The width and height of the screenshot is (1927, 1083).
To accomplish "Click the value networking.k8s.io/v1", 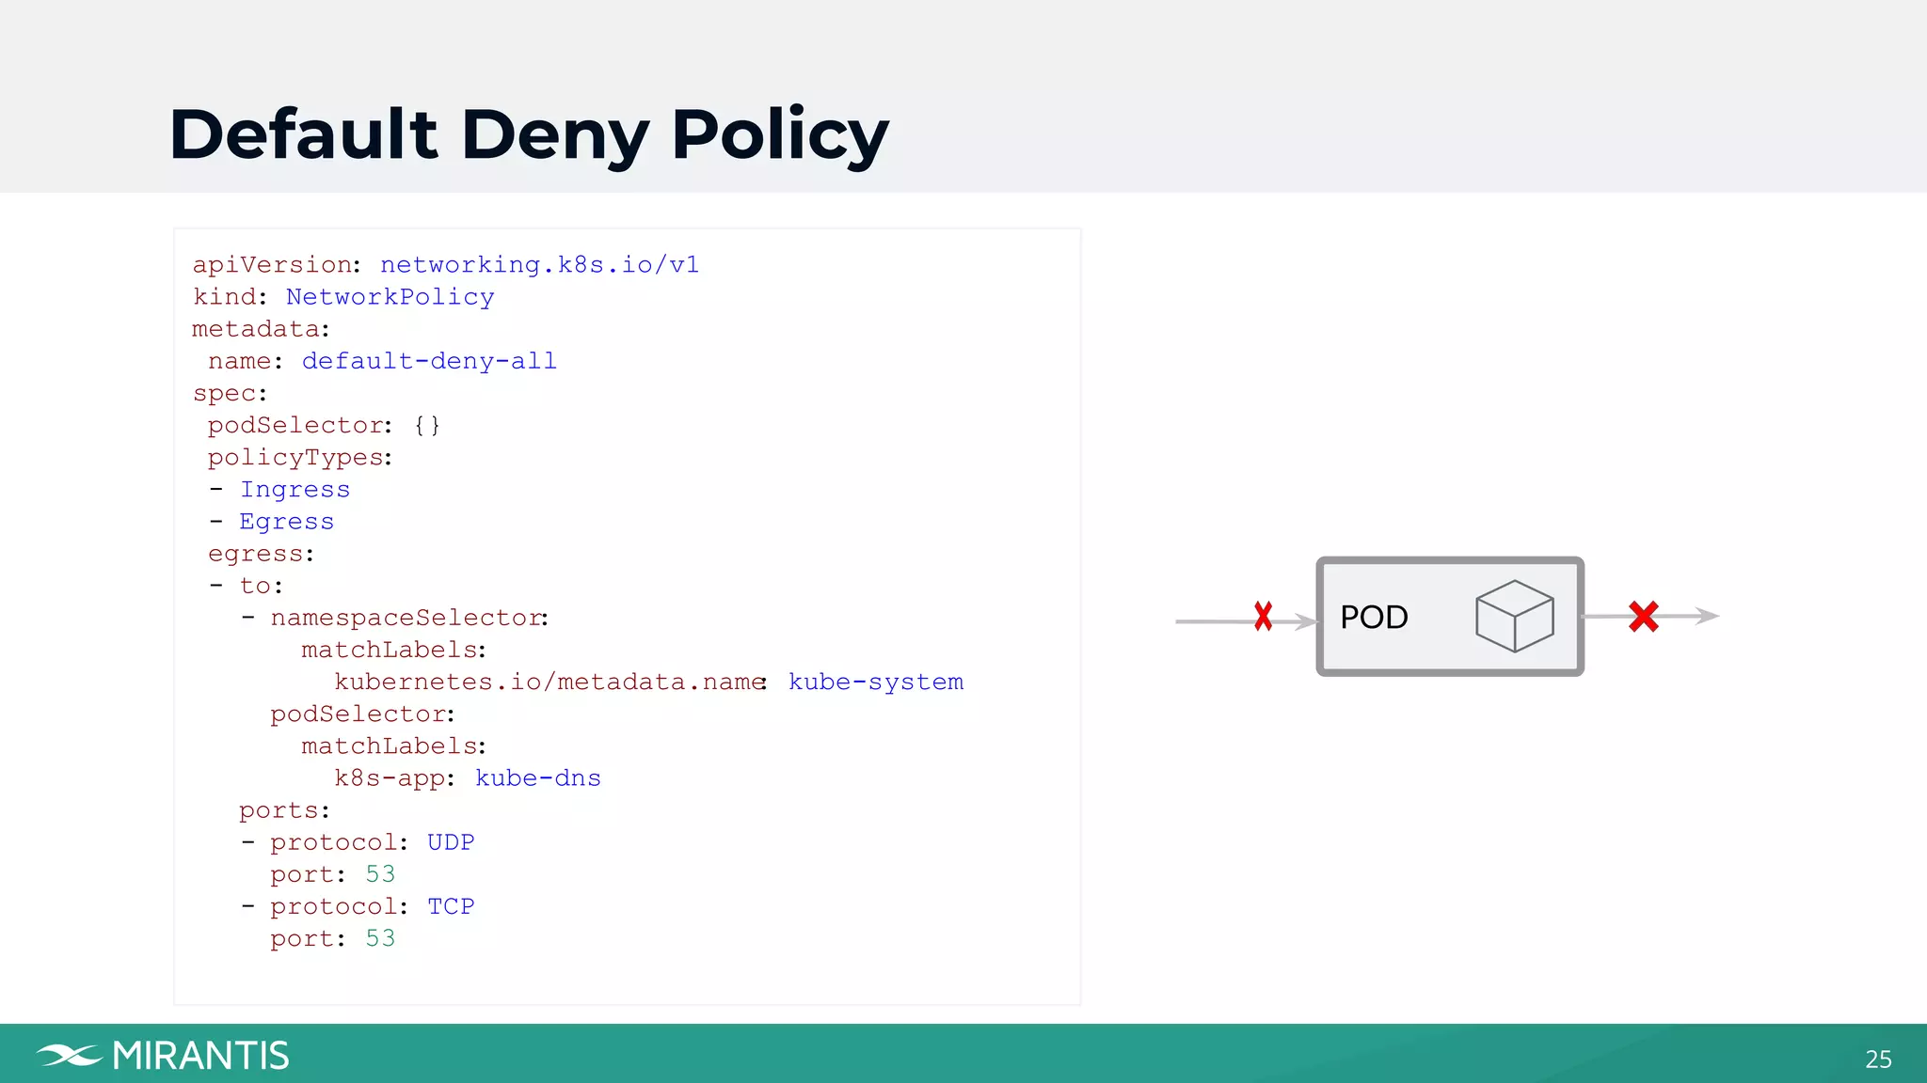I will tap(539, 265).
